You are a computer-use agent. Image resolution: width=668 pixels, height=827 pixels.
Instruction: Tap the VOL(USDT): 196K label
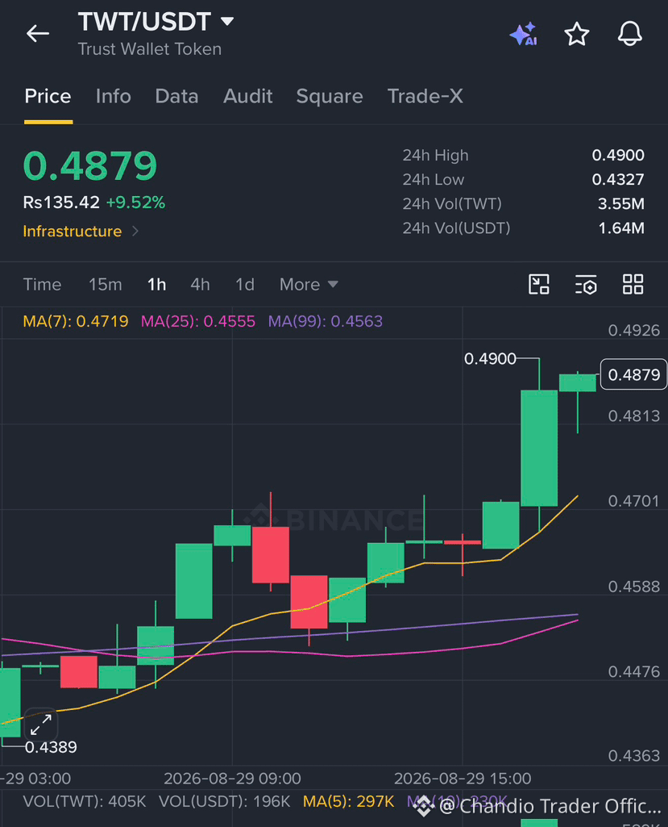coord(225,802)
